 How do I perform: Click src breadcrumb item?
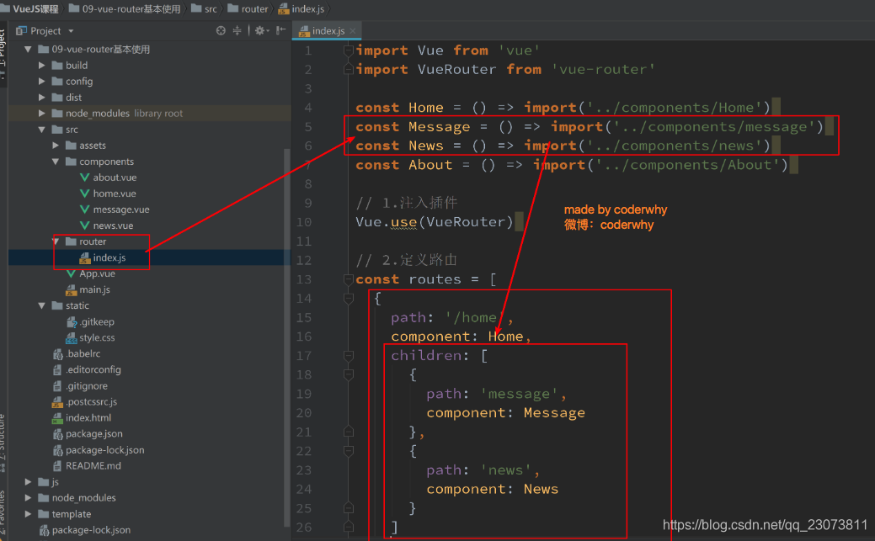(x=211, y=9)
